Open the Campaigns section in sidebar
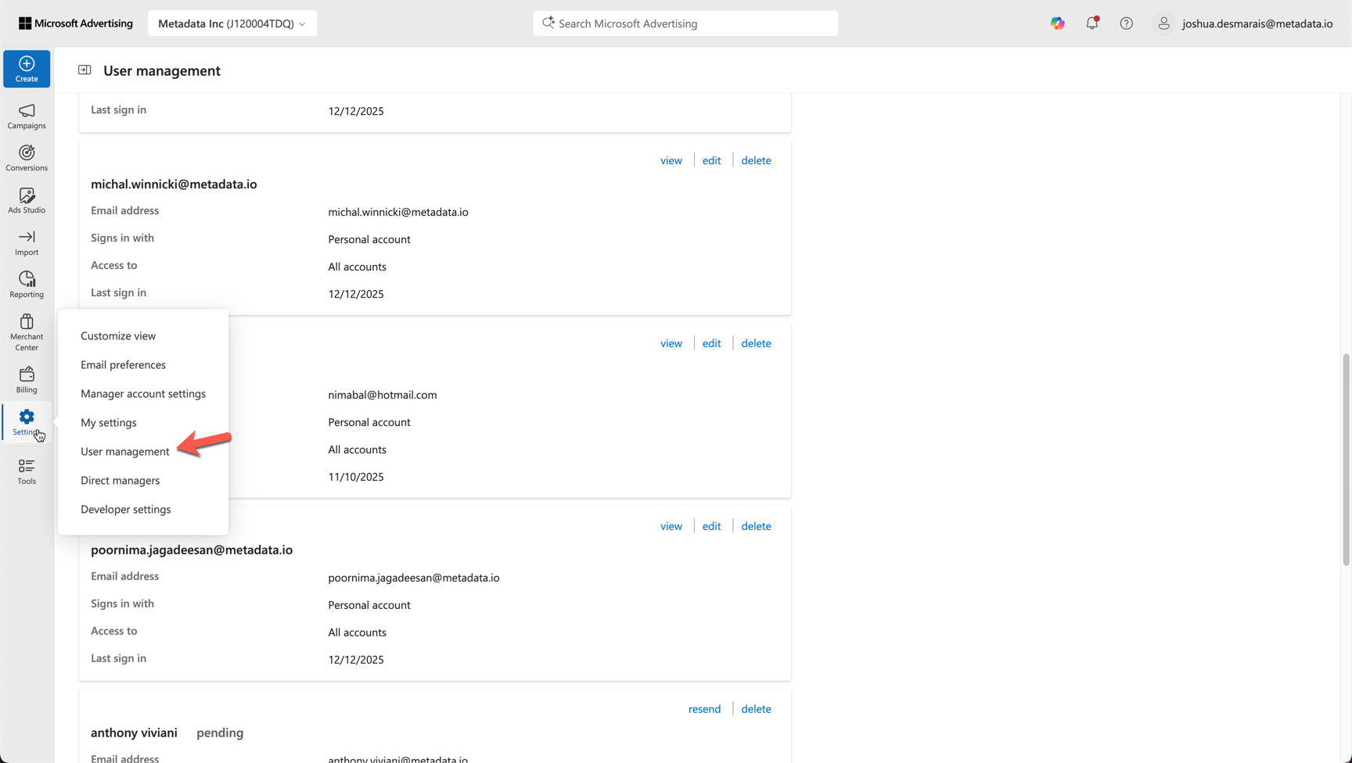This screenshot has width=1352, height=763. 27,116
